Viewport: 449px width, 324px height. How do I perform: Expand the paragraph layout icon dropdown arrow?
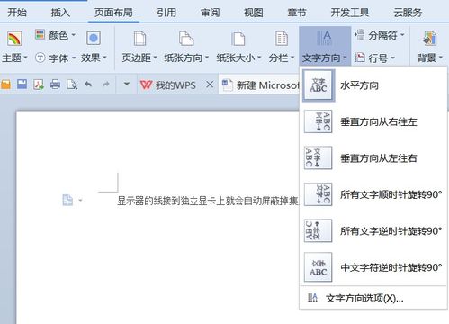(80, 200)
